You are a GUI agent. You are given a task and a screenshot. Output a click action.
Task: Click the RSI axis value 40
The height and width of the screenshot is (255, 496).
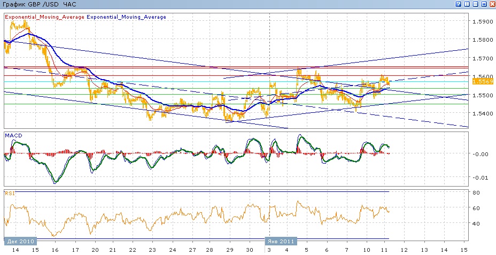[x=477, y=223]
